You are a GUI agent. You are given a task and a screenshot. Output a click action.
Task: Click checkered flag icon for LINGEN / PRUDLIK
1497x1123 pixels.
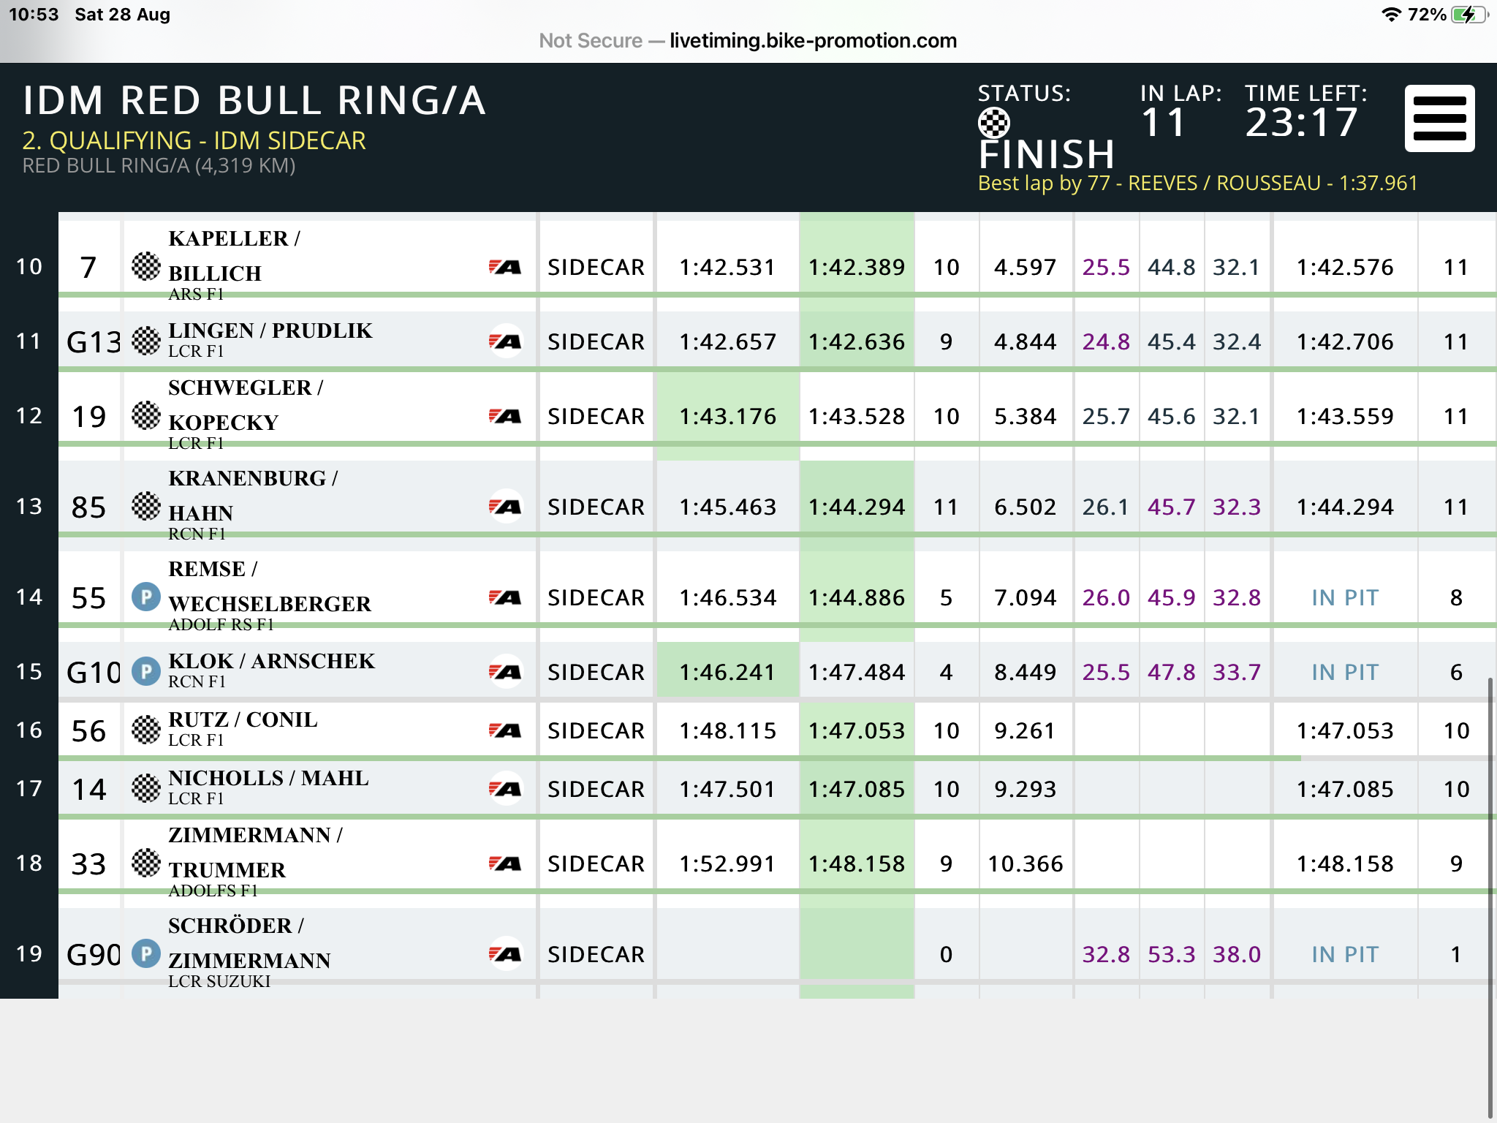click(x=146, y=341)
